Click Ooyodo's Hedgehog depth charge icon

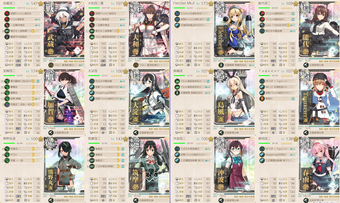[92, 93]
